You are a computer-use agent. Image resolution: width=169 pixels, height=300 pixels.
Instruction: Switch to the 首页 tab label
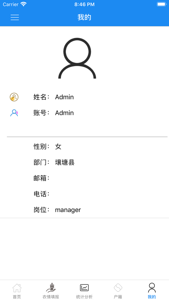click(x=17, y=297)
